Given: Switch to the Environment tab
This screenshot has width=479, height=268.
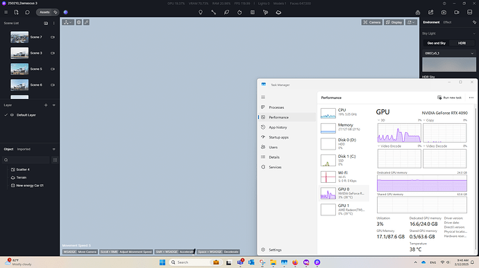Looking at the screenshot, I should (431, 22).
